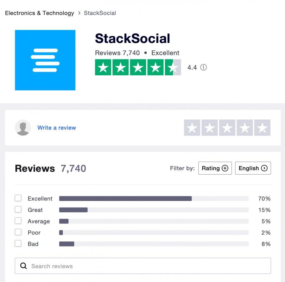This screenshot has width=285, height=282.
Task: Click the magnifier icon in the search box
Action: [x=23, y=266]
